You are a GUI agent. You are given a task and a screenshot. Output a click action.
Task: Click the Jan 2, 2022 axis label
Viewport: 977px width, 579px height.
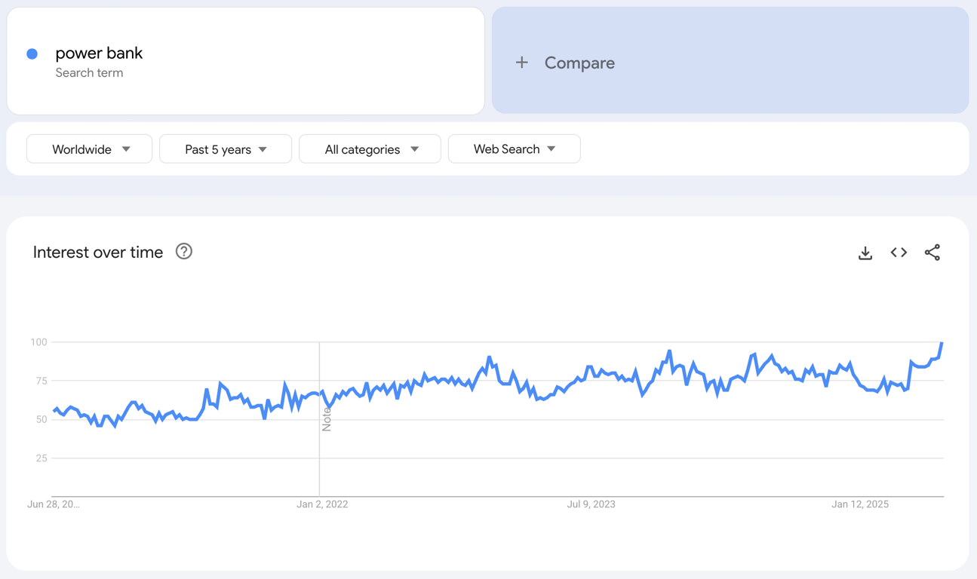point(322,504)
